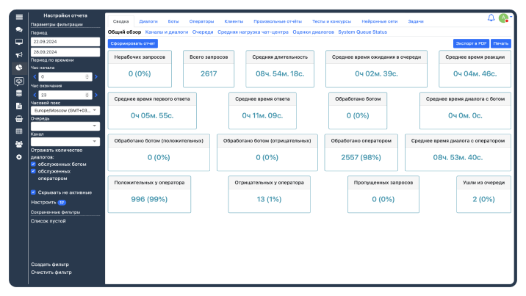
Task: Open the database stack icon
Action: [x=19, y=93]
